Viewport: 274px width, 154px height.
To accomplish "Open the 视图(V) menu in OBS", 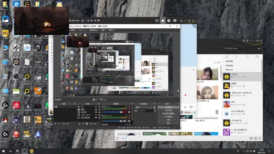I will (x=73, y=30).
